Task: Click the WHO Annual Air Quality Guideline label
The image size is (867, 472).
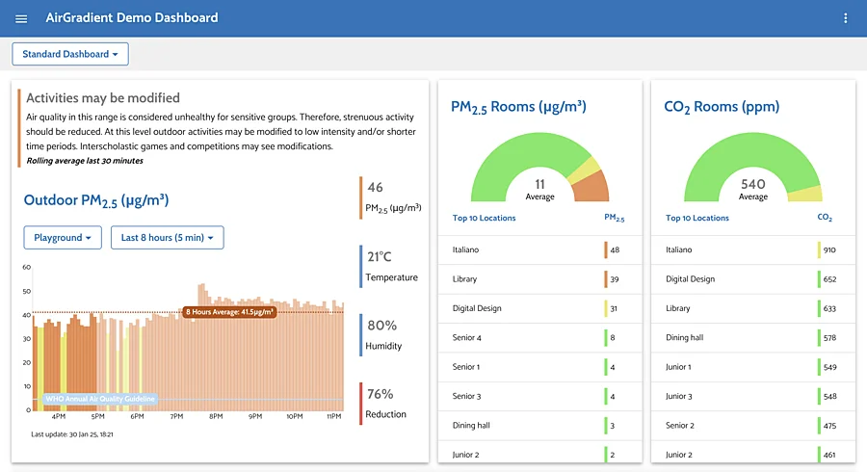Action: (x=99, y=399)
